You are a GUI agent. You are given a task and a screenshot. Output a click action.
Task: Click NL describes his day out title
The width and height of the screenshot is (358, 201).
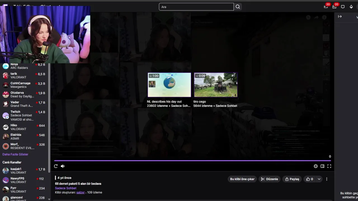tap(164, 102)
